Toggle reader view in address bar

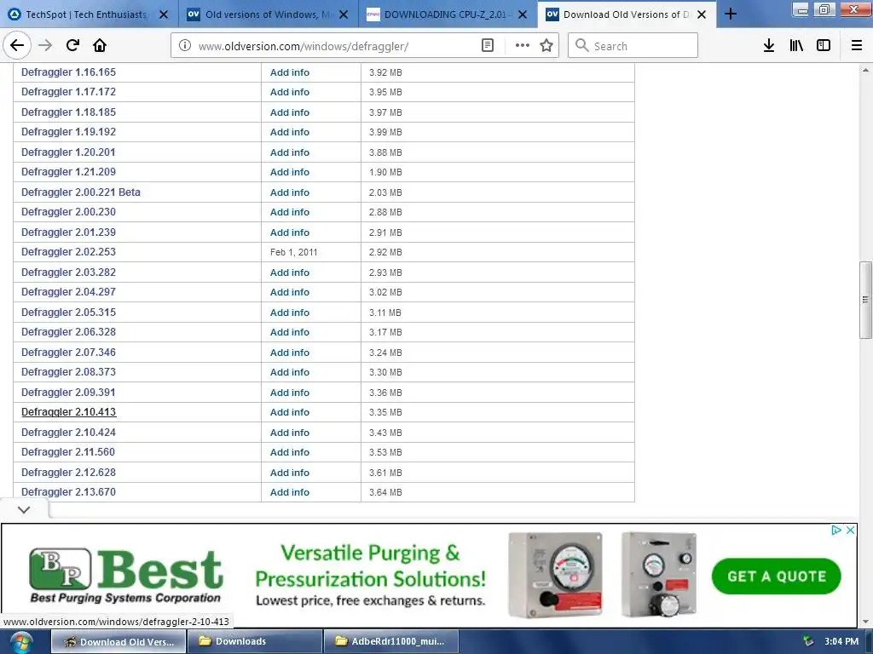tap(487, 46)
